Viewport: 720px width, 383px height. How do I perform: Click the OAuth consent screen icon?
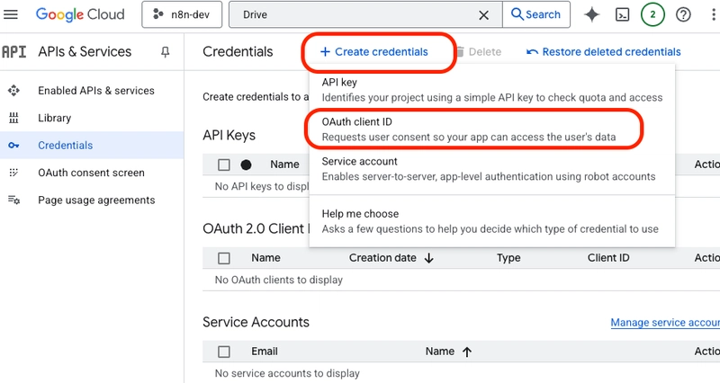[13, 173]
